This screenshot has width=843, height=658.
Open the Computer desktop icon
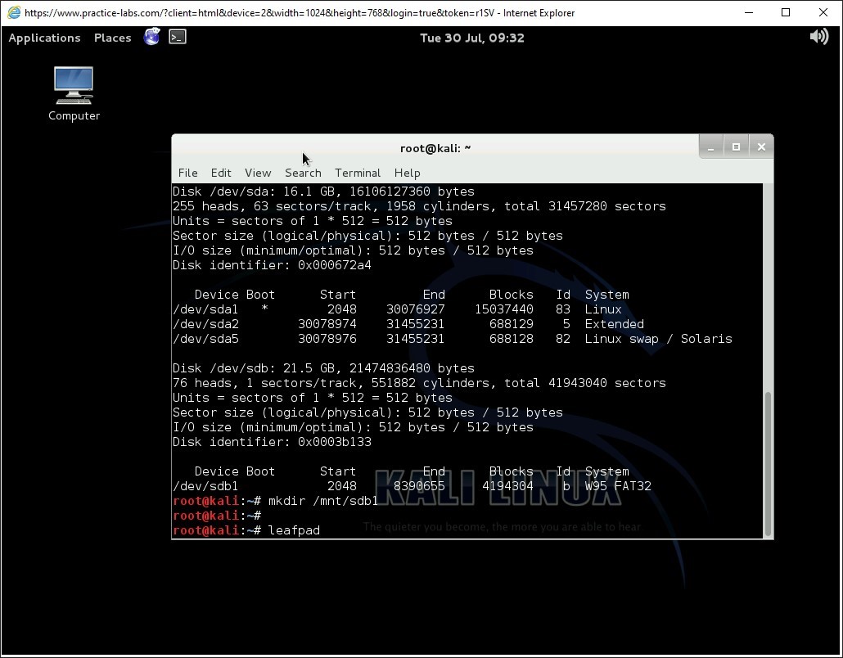click(74, 93)
